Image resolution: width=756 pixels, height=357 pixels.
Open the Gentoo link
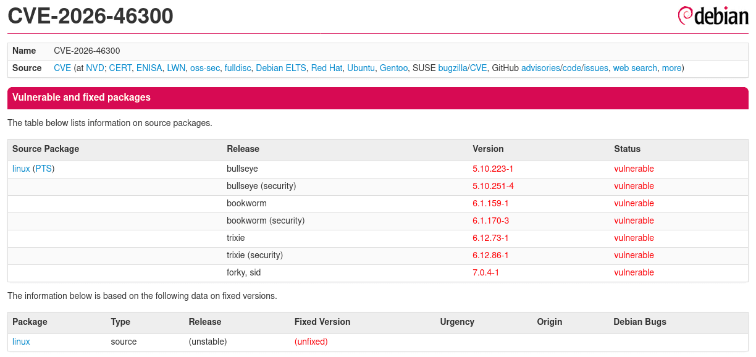pos(393,68)
